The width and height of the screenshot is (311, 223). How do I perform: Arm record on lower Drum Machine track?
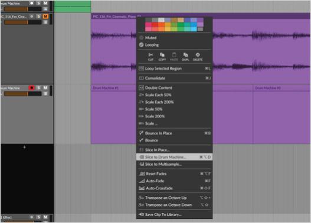[31, 88]
